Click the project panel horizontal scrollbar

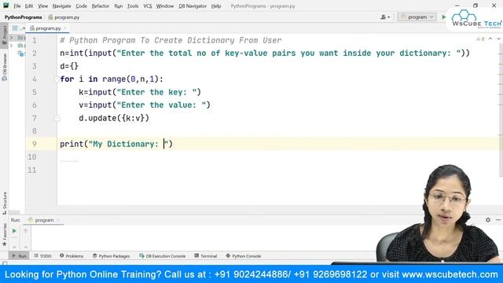pyautogui.click(x=14, y=212)
